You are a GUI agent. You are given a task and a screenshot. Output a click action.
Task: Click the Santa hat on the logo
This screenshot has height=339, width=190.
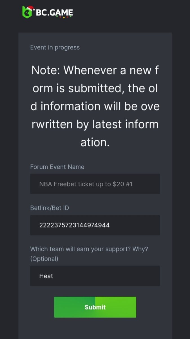30,8
